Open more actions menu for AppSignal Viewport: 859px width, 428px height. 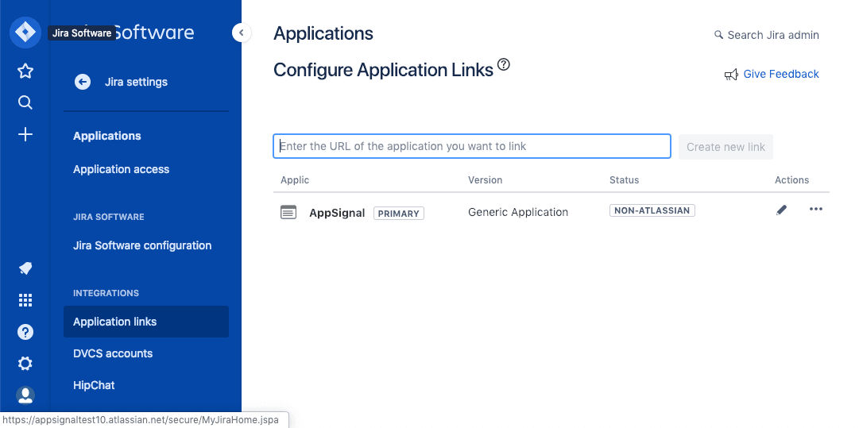816,209
